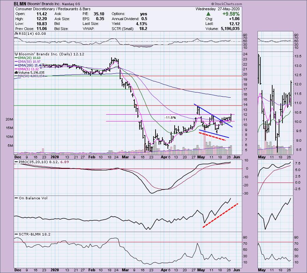This screenshot has height=273, width=307.
Task: Click the On Balance Vol label
Action: point(31,198)
